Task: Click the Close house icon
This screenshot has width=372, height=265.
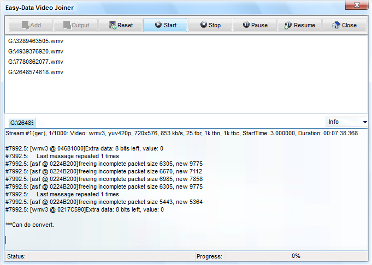Action: pyautogui.click(x=336, y=25)
